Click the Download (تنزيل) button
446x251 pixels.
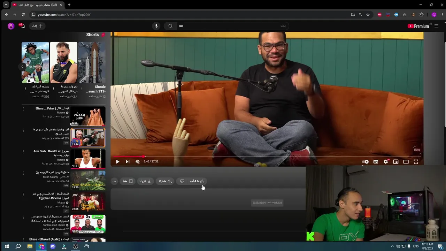[x=146, y=181]
